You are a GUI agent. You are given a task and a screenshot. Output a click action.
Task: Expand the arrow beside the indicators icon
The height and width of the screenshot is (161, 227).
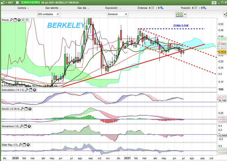(185, 14)
